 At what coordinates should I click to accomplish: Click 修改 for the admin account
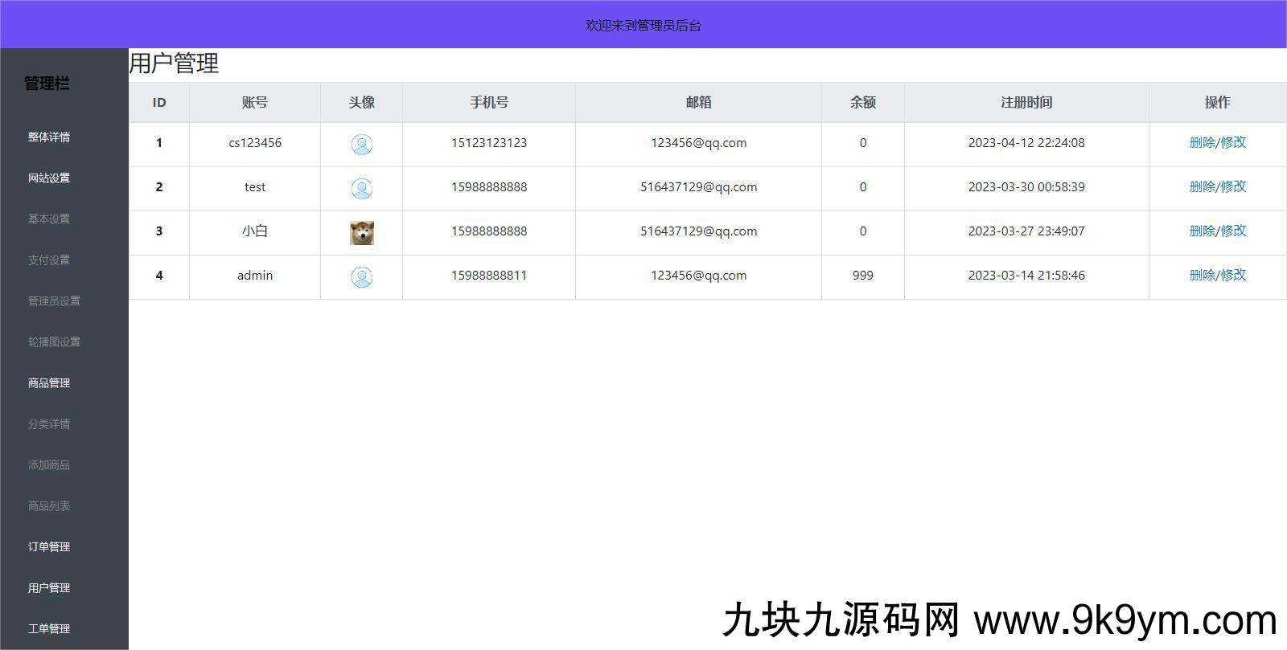pyautogui.click(x=1233, y=275)
